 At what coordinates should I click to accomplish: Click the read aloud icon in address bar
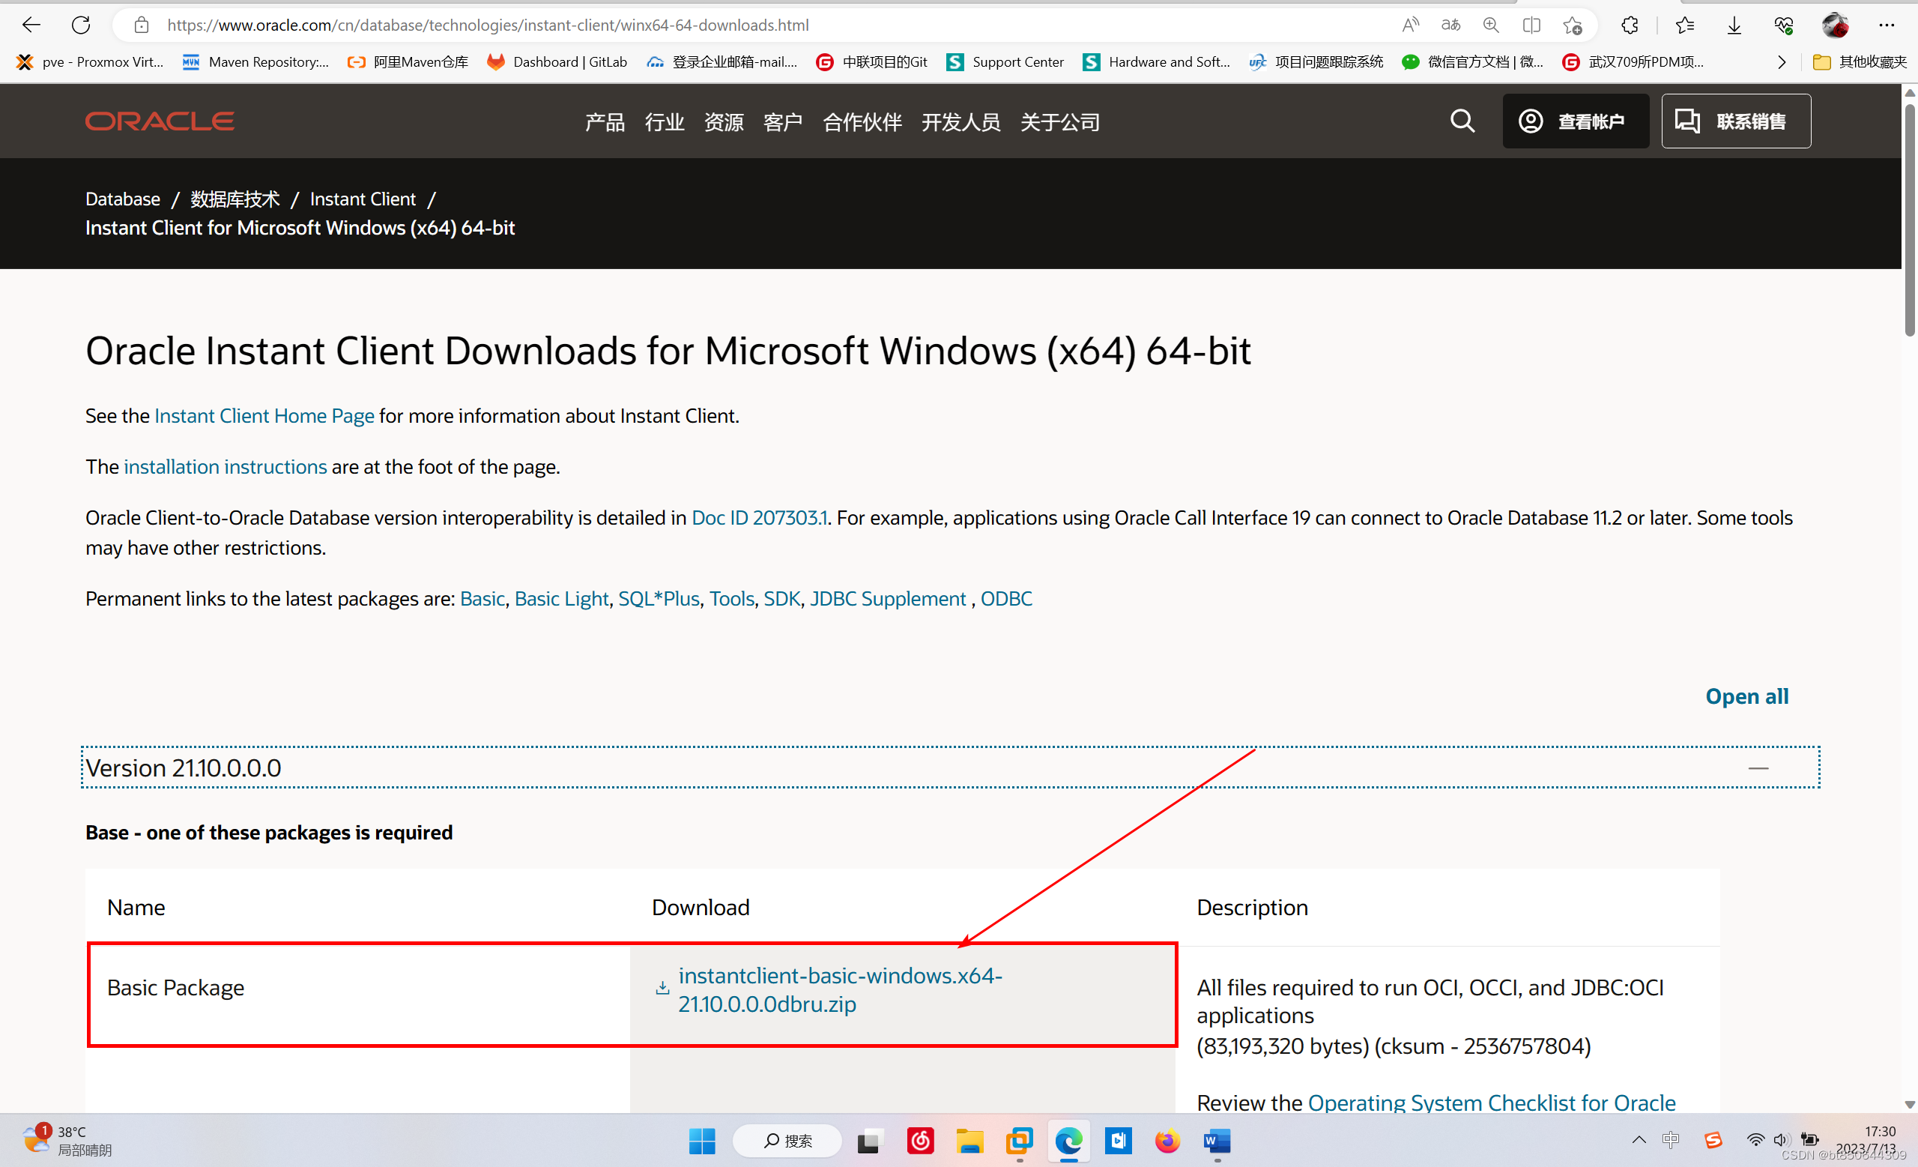1410,25
